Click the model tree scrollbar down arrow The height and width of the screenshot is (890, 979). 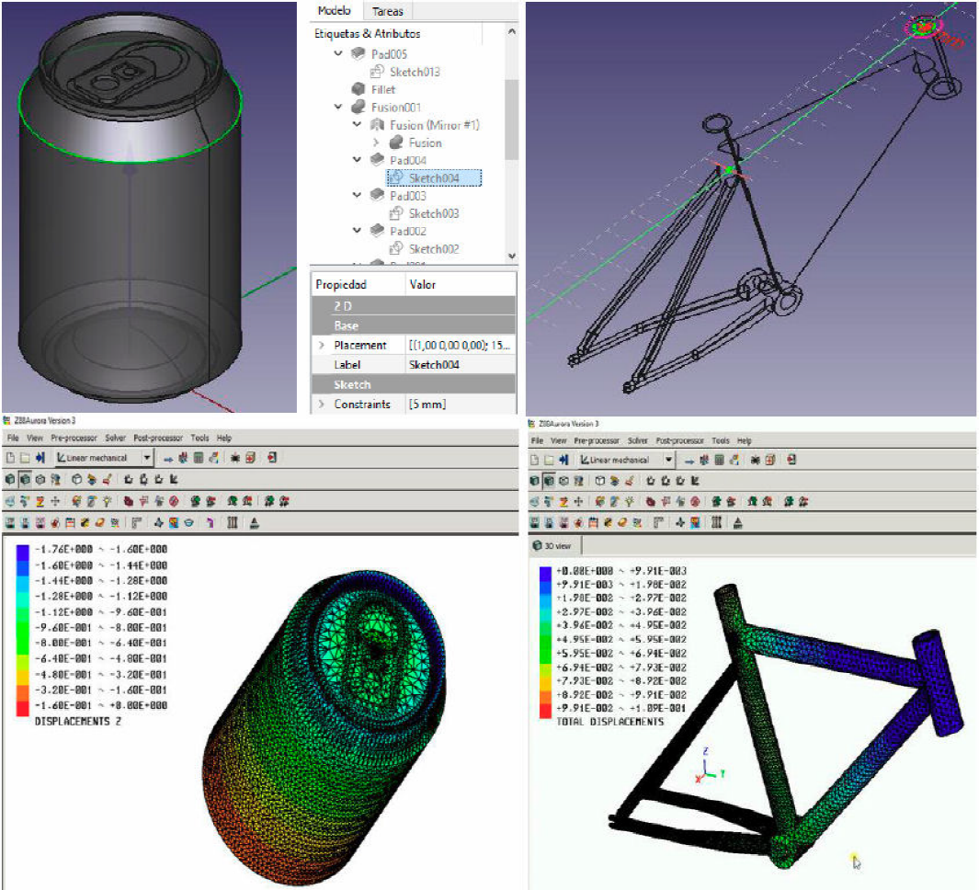pos(512,257)
